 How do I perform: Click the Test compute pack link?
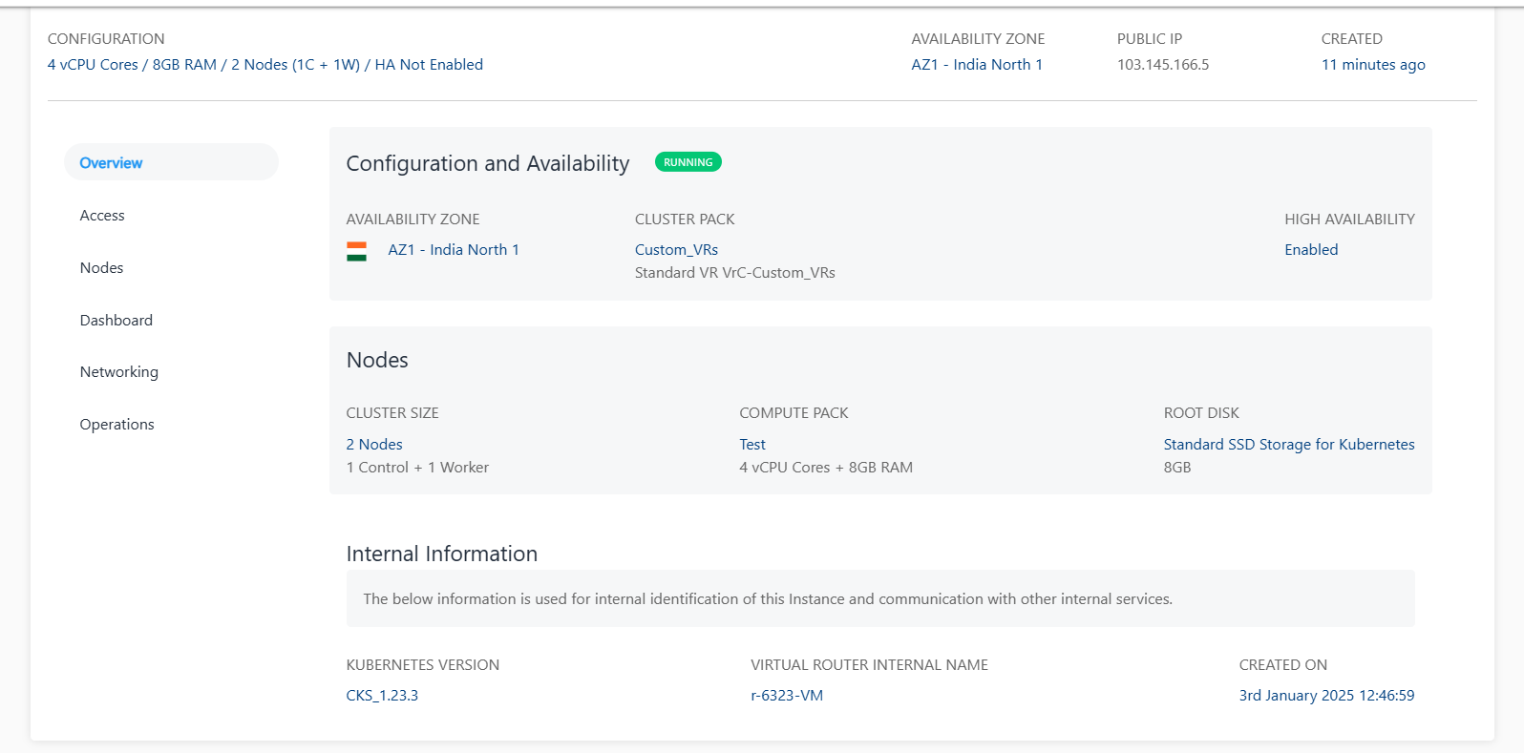[x=751, y=445]
